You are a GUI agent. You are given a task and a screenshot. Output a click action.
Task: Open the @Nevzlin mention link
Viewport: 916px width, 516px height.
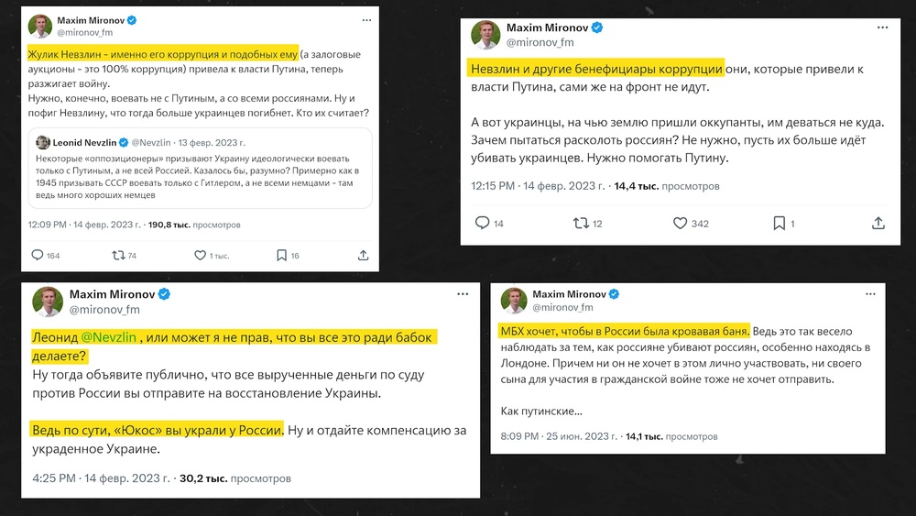point(110,336)
